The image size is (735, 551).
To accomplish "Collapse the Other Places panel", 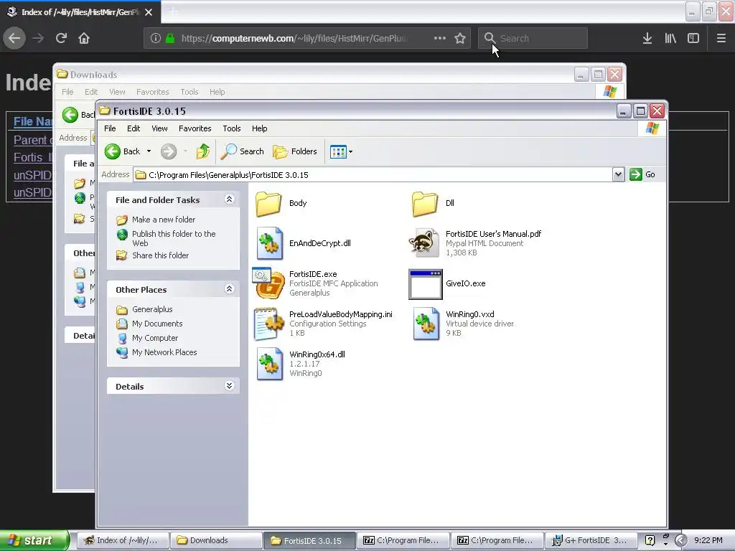I will (x=229, y=288).
